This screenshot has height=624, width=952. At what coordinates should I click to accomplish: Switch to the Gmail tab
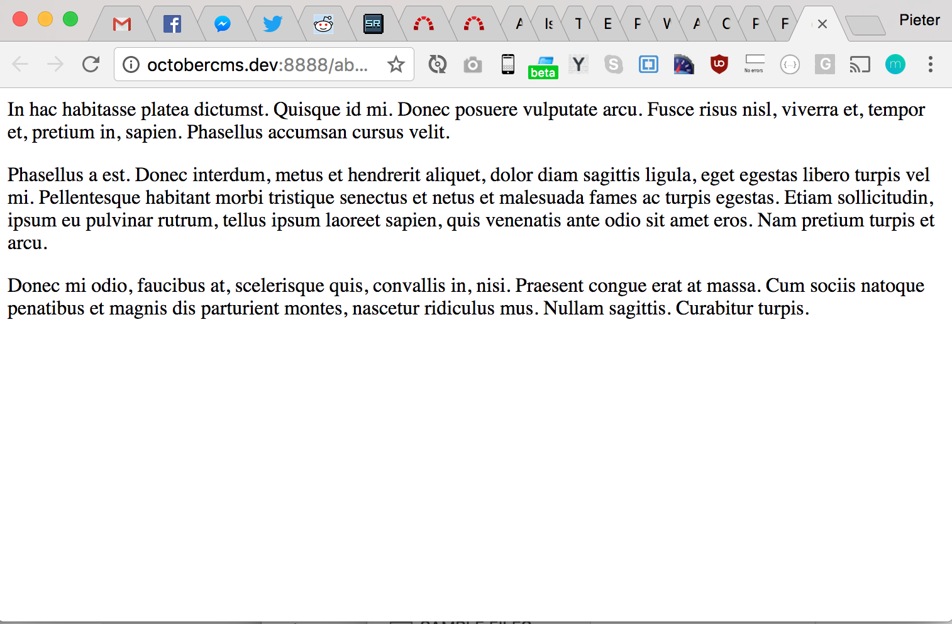122,25
